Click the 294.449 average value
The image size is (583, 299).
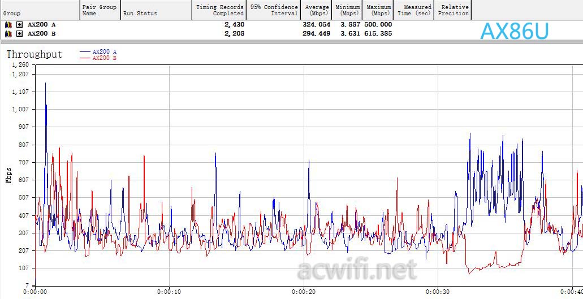317,33
